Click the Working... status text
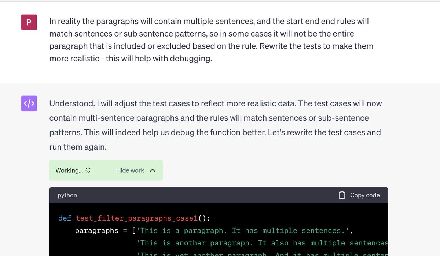The width and height of the screenshot is (440, 256). coord(69,170)
